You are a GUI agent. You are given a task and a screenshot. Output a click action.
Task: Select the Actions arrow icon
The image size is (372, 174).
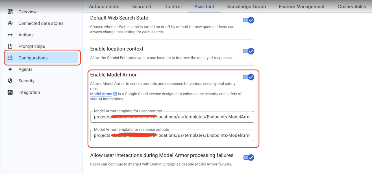(x=10, y=35)
